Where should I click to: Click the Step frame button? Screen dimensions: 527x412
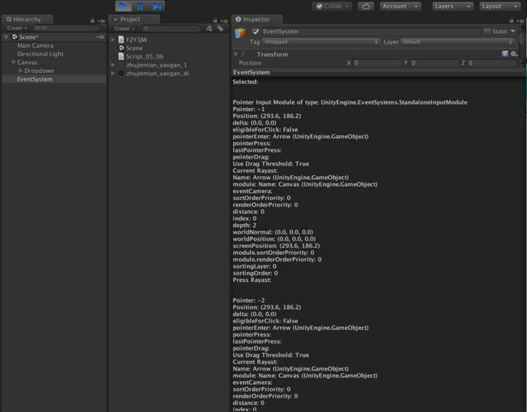[x=157, y=6]
